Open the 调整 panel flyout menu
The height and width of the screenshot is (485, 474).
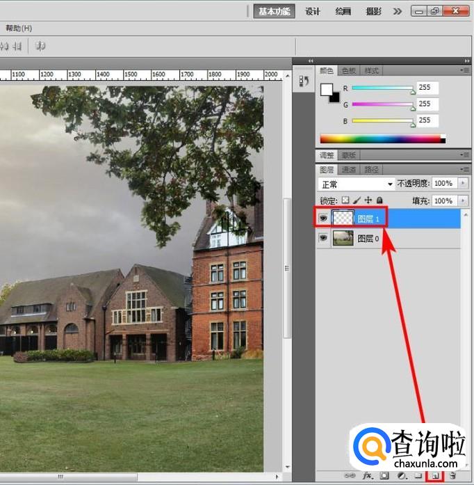point(465,154)
